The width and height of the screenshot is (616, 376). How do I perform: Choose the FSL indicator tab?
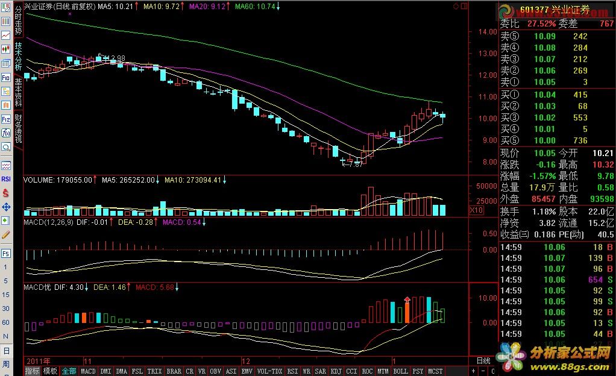(137, 371)
